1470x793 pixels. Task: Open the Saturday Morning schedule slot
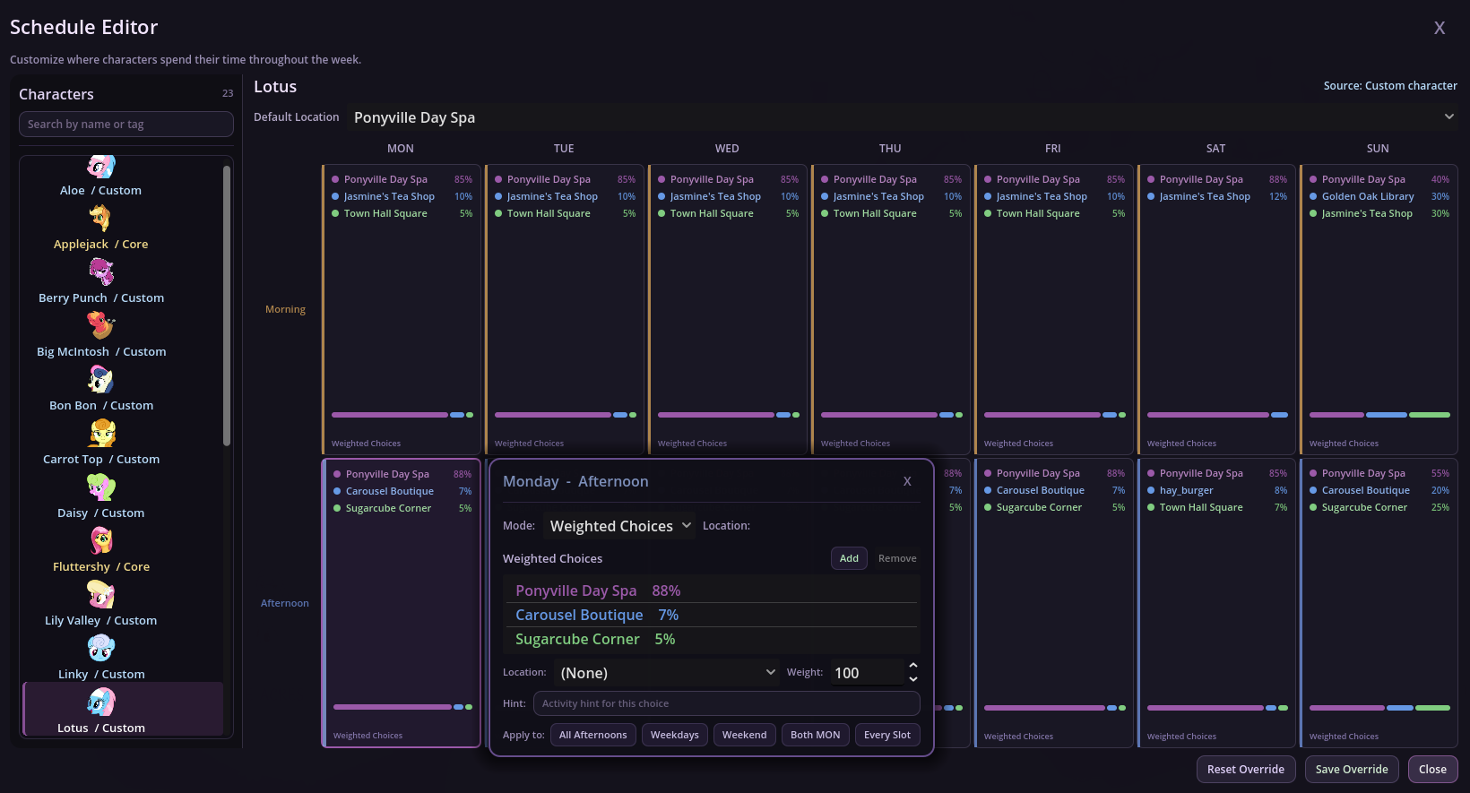pos(1217,309)
